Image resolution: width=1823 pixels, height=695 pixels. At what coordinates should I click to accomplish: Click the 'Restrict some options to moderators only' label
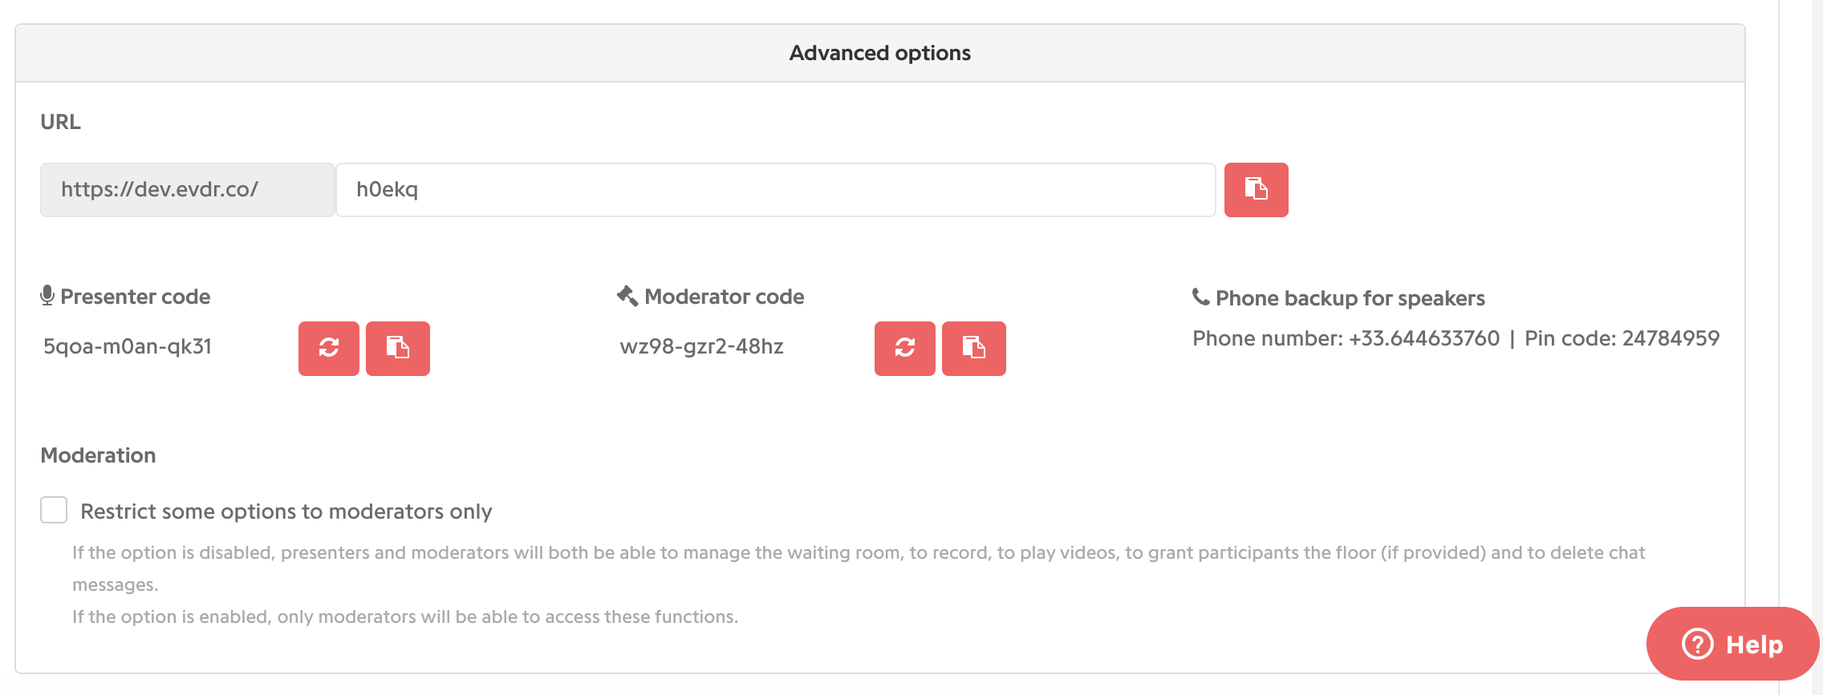(286, 511)
